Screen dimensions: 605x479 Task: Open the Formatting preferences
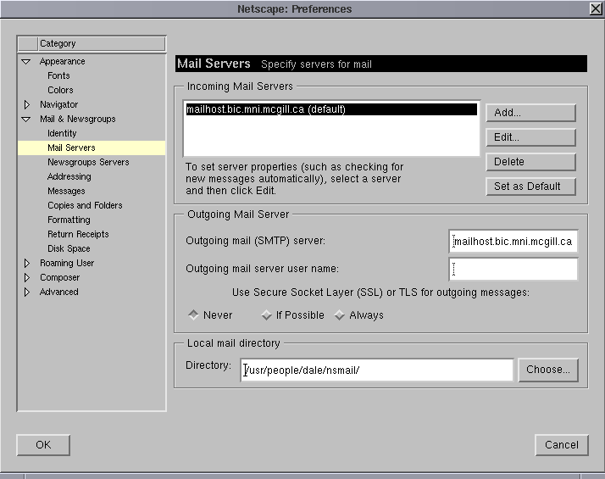tap(69, 220)
